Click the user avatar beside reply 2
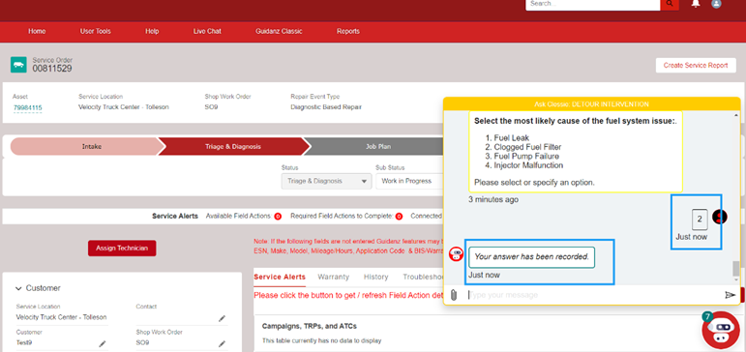The height and width of the screenshot is (352, 746). point(719,217)
